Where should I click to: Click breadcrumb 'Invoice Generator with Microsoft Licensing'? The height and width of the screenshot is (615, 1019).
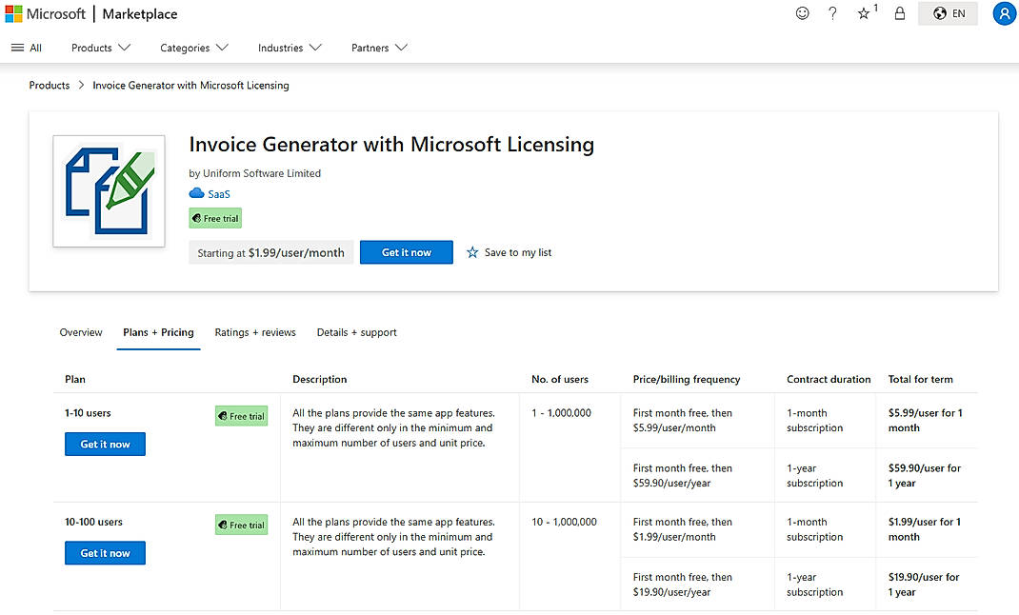coord(191,85)
